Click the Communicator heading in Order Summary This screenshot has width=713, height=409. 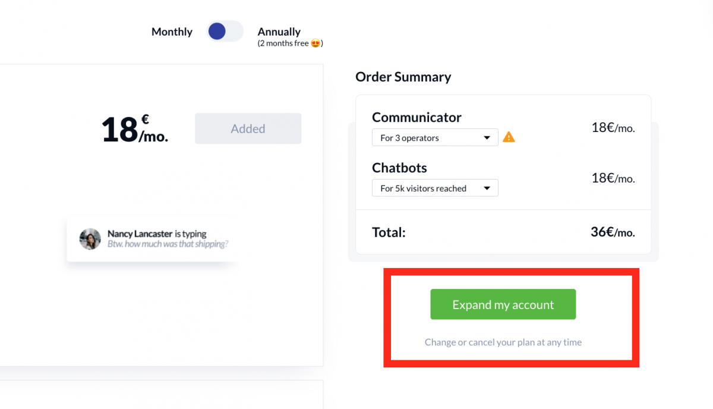[x=417, y=117]
